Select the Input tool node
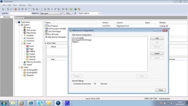This screenshot has height=106, width=188. pos(31,49)
